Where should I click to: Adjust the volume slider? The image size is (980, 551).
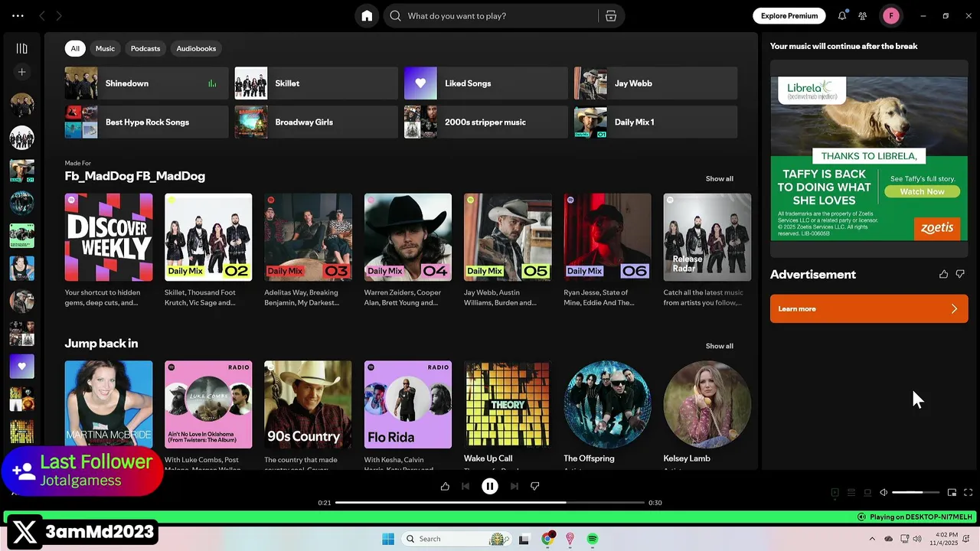pyautogui.click(x=916, y=493)
